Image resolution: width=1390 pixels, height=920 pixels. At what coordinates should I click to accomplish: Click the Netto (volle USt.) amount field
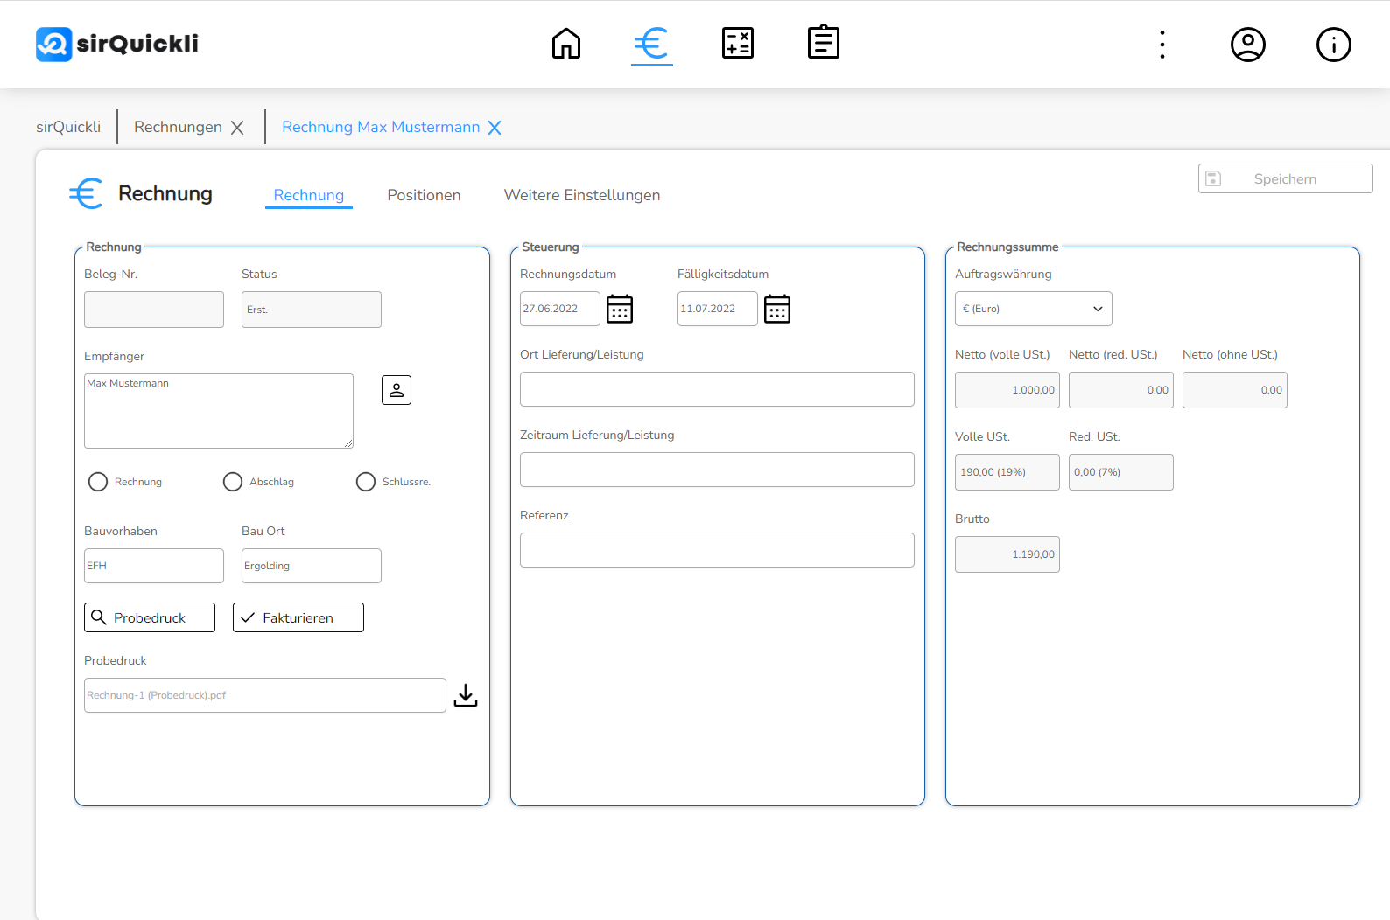click(1007, 390)
